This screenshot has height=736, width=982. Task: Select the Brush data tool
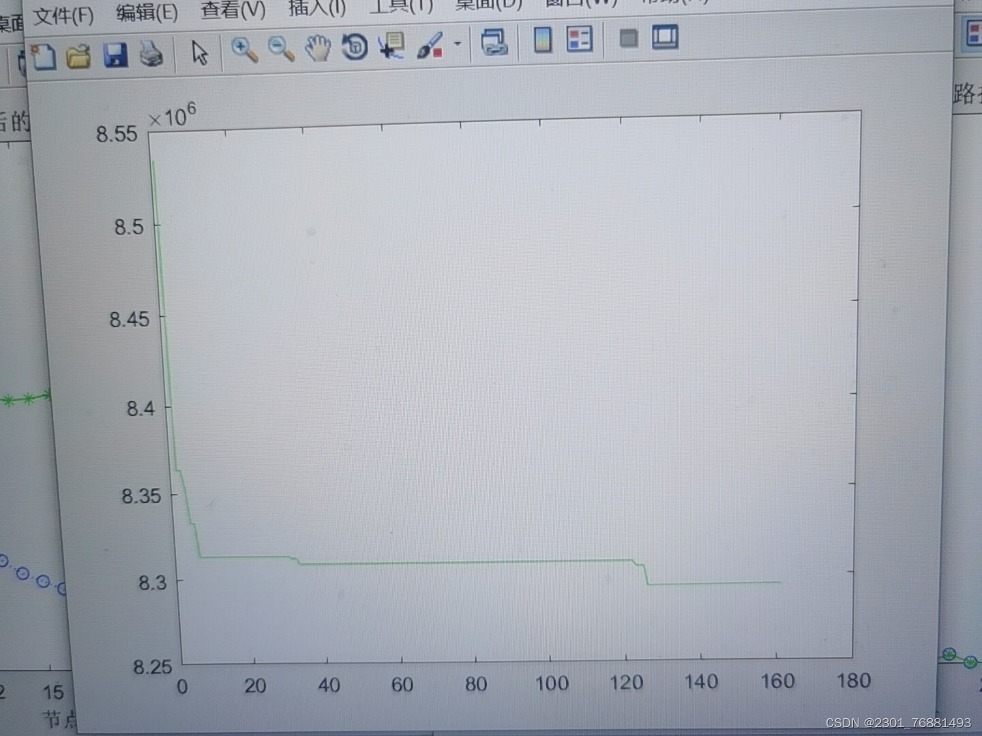click(x=430, y=46)
